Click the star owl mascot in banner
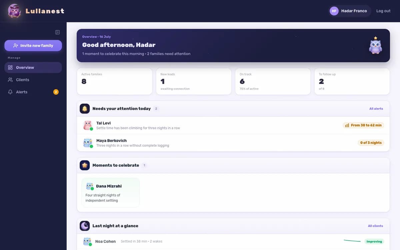 coord(375,45)
